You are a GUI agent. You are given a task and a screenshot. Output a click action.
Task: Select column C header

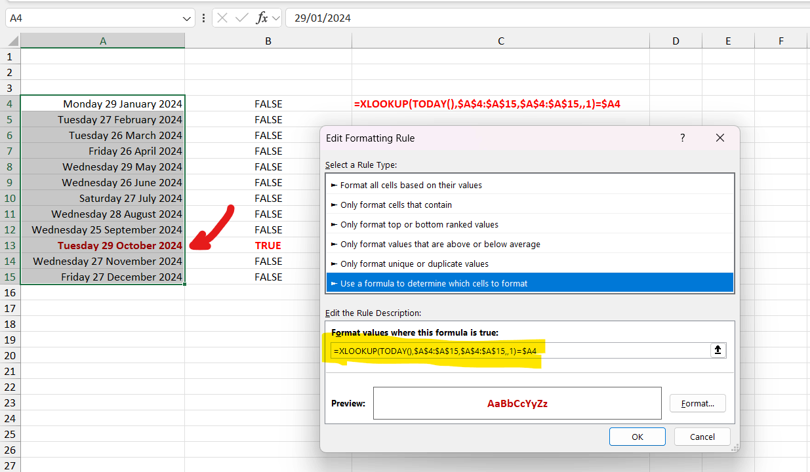pyautogui.click(x=501, y=41)
